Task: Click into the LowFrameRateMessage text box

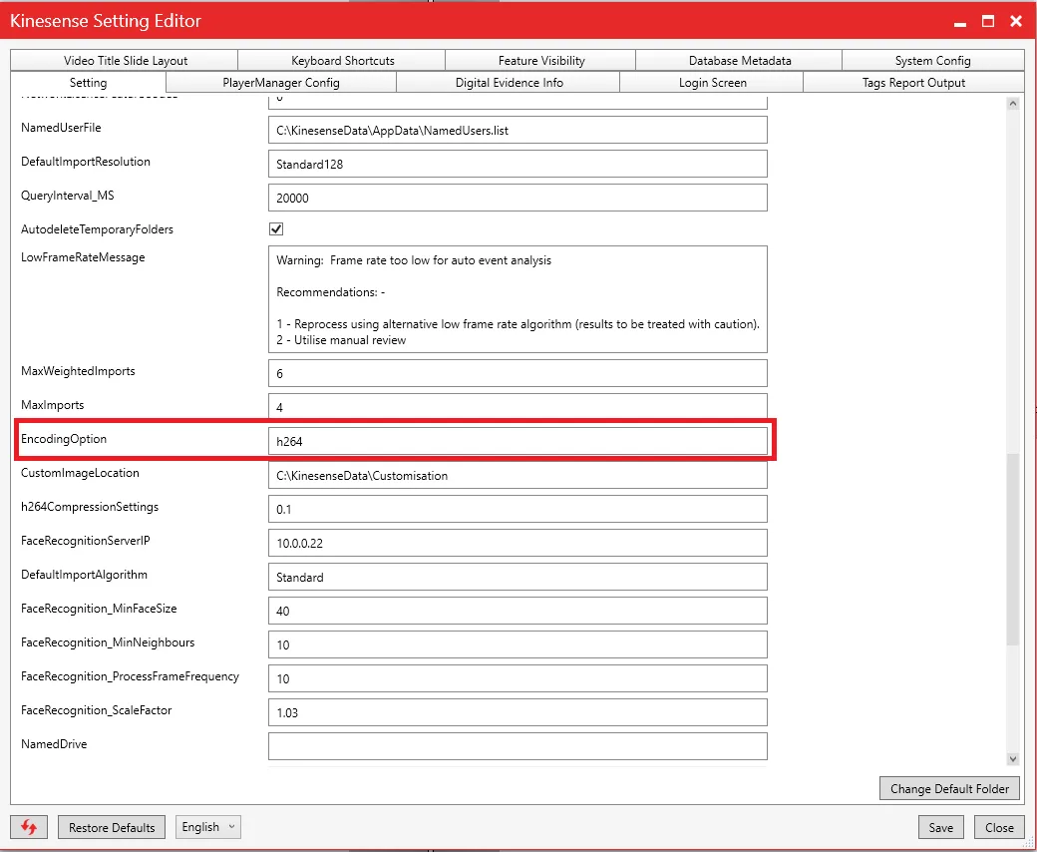Action: pyautogui.click(x=518, y=299)
